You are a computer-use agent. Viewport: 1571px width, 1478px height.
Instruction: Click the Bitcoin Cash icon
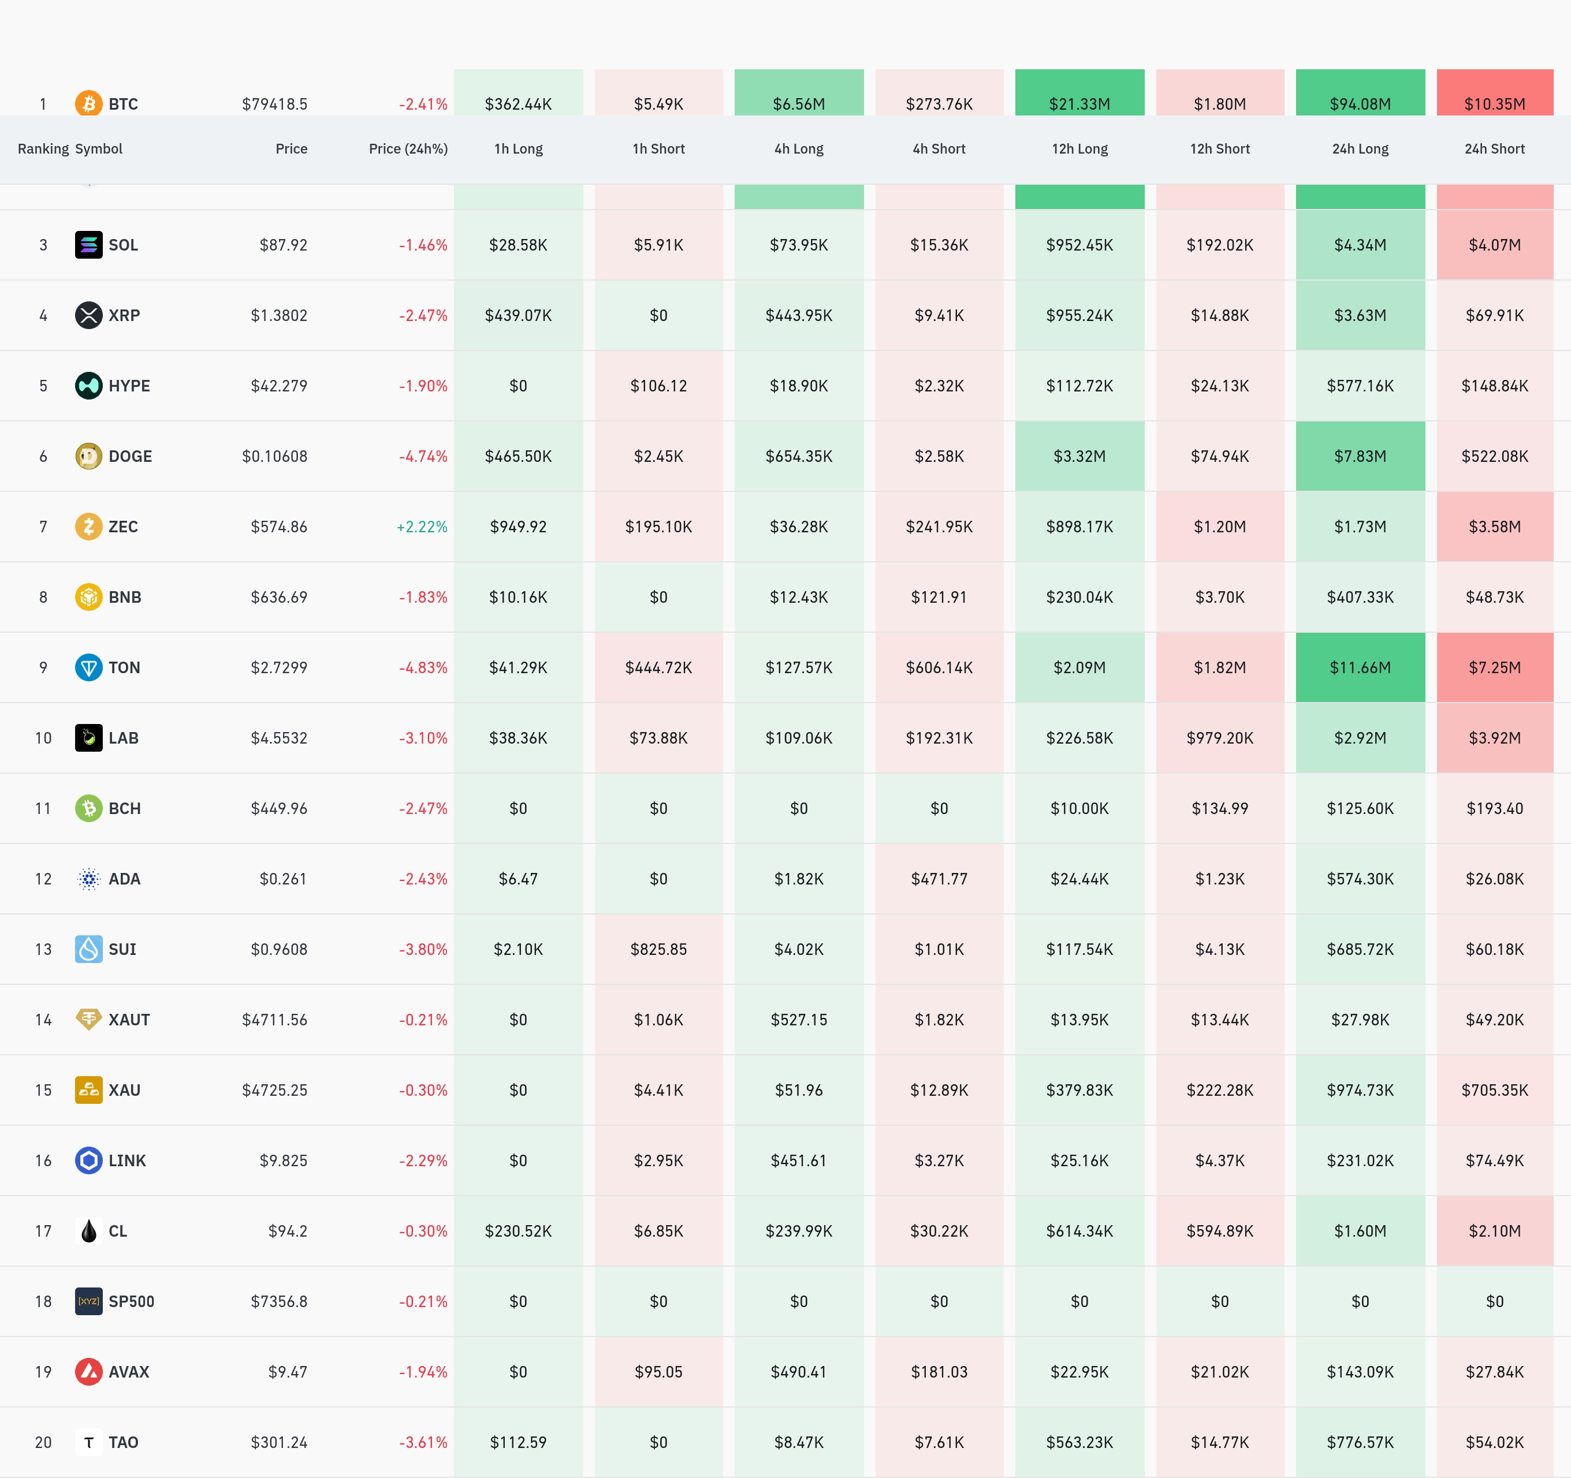point(88,808)
